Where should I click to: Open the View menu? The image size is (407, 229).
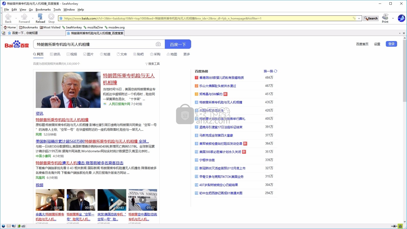click(23, 10)
